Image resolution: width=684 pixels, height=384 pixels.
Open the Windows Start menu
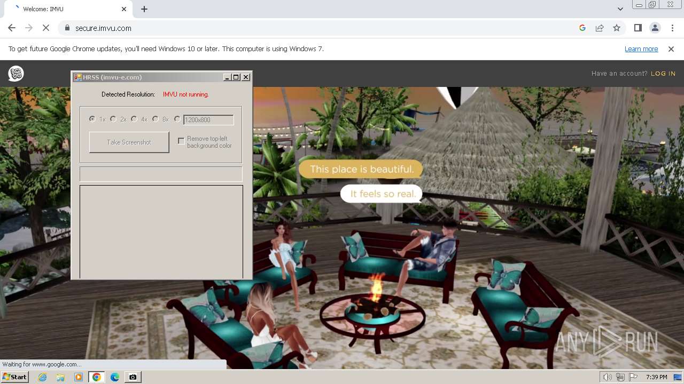tap(15, 377)
